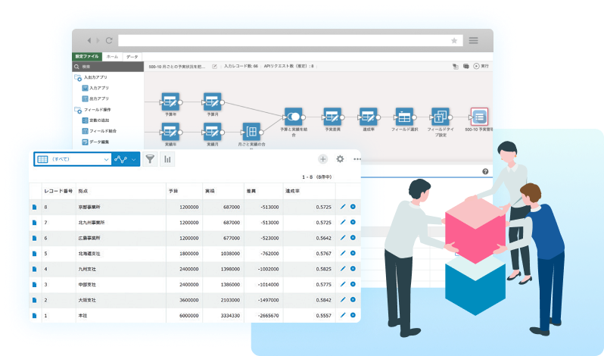Collapse the 入出力アプリ tree section
The height and width of the screenshot is (356, 604).
click(78, 77)
